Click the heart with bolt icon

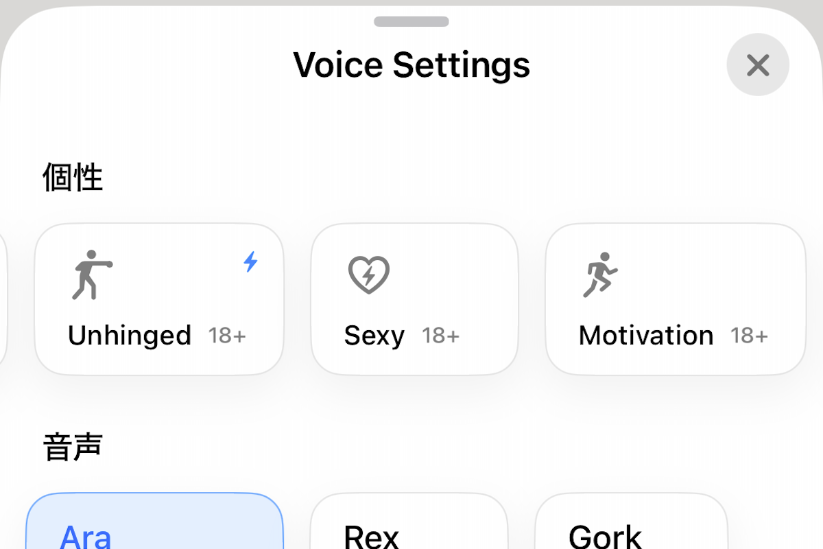(368, 274)
